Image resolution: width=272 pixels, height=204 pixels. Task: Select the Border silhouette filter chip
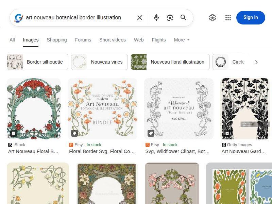(37, 62)
